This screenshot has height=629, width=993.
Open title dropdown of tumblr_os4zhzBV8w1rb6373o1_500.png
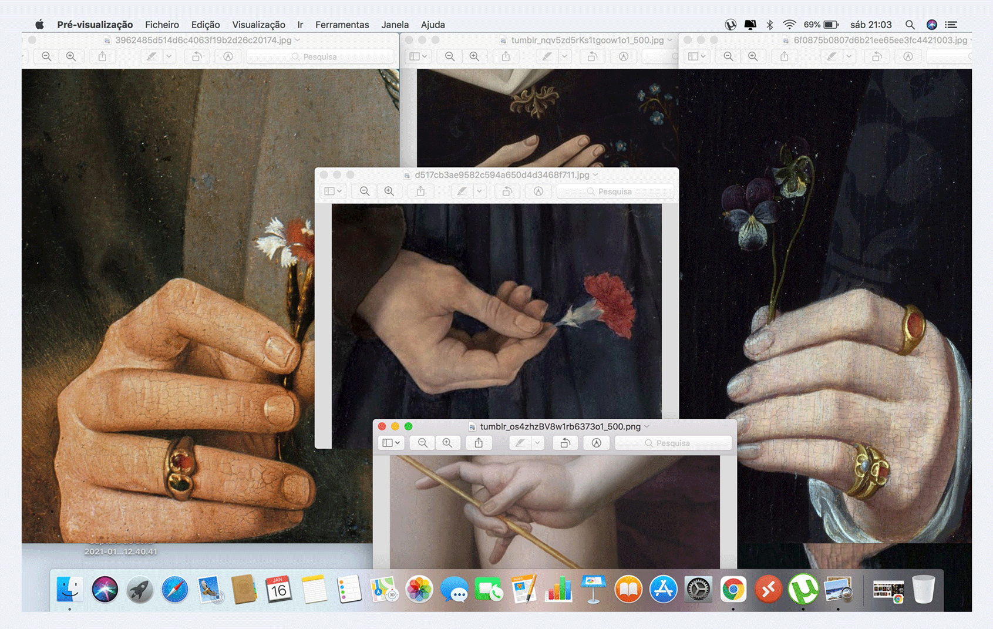647,426
